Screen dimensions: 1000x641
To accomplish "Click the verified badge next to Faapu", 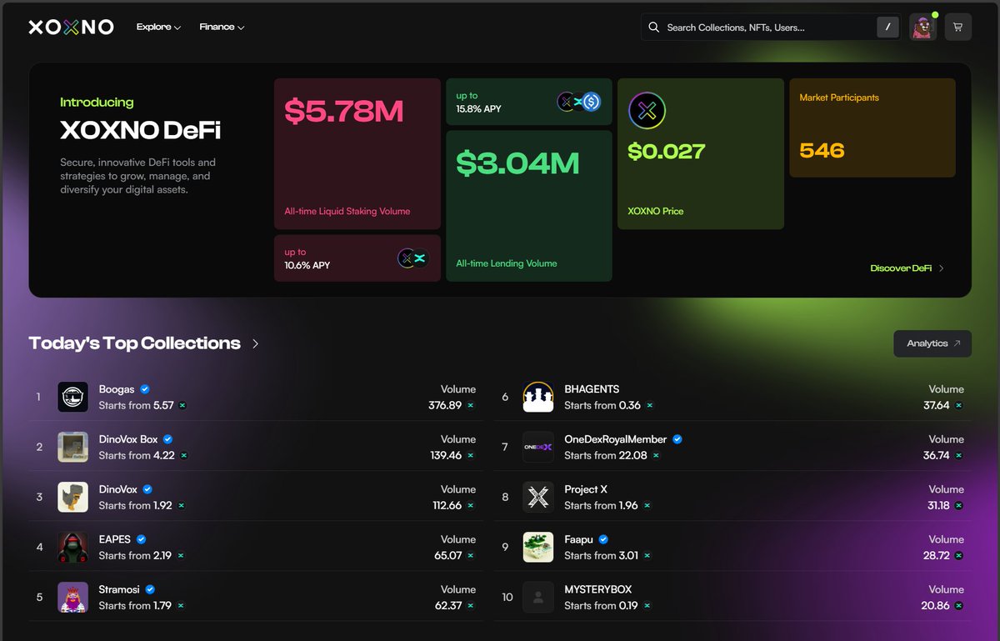I will coord(603,539).
